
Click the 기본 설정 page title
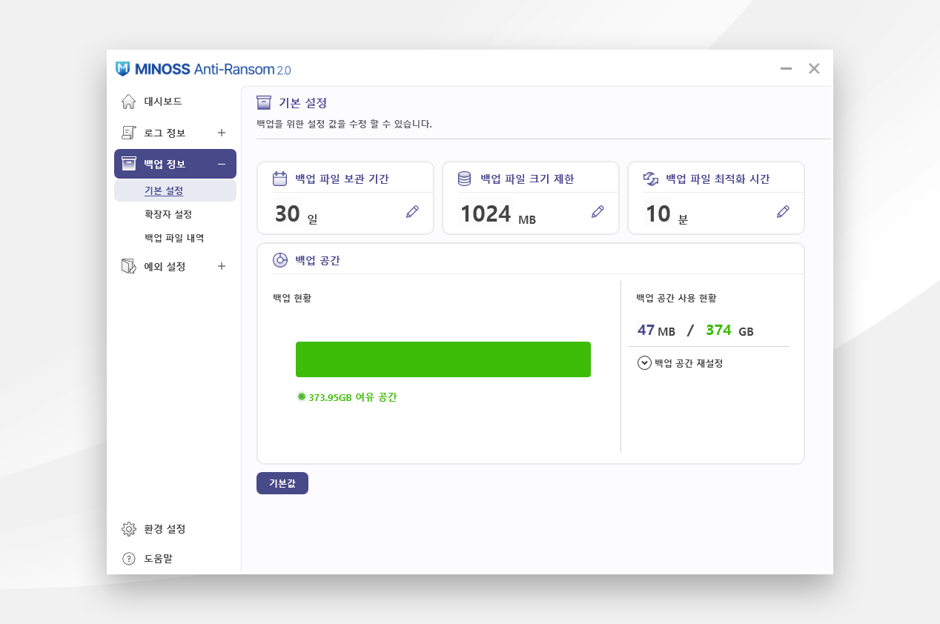pyautogui.click(x=302, y=102)
